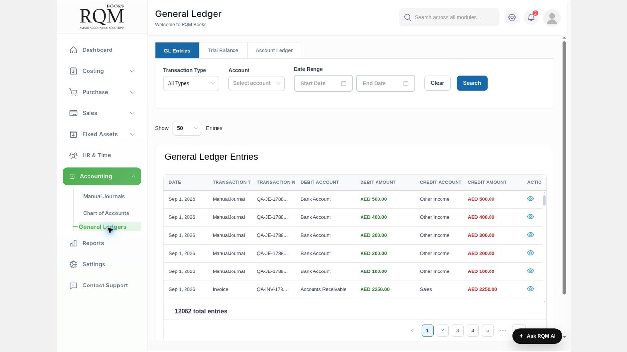Viewport: 627px width, 352px height.
Task: Open the header settings gear icon
Action: [512, 17]
